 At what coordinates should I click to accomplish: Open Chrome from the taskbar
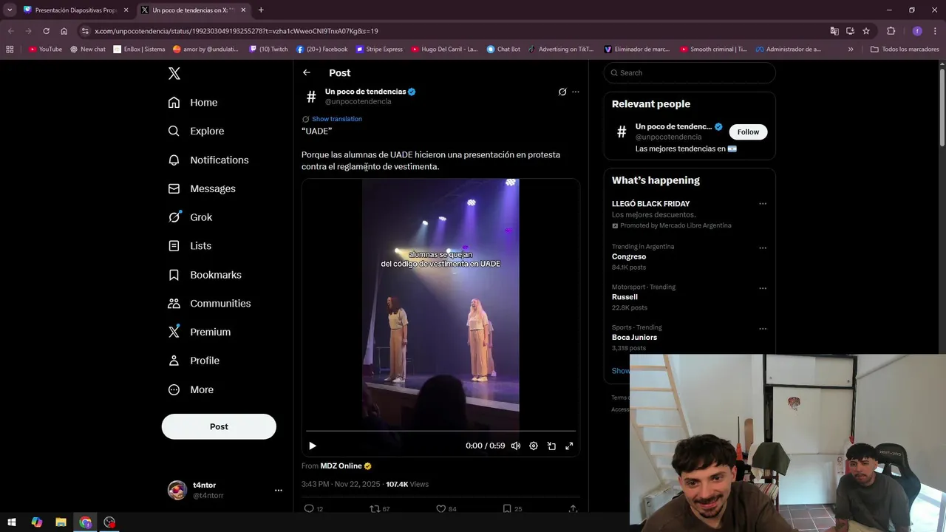click(86, 522)
